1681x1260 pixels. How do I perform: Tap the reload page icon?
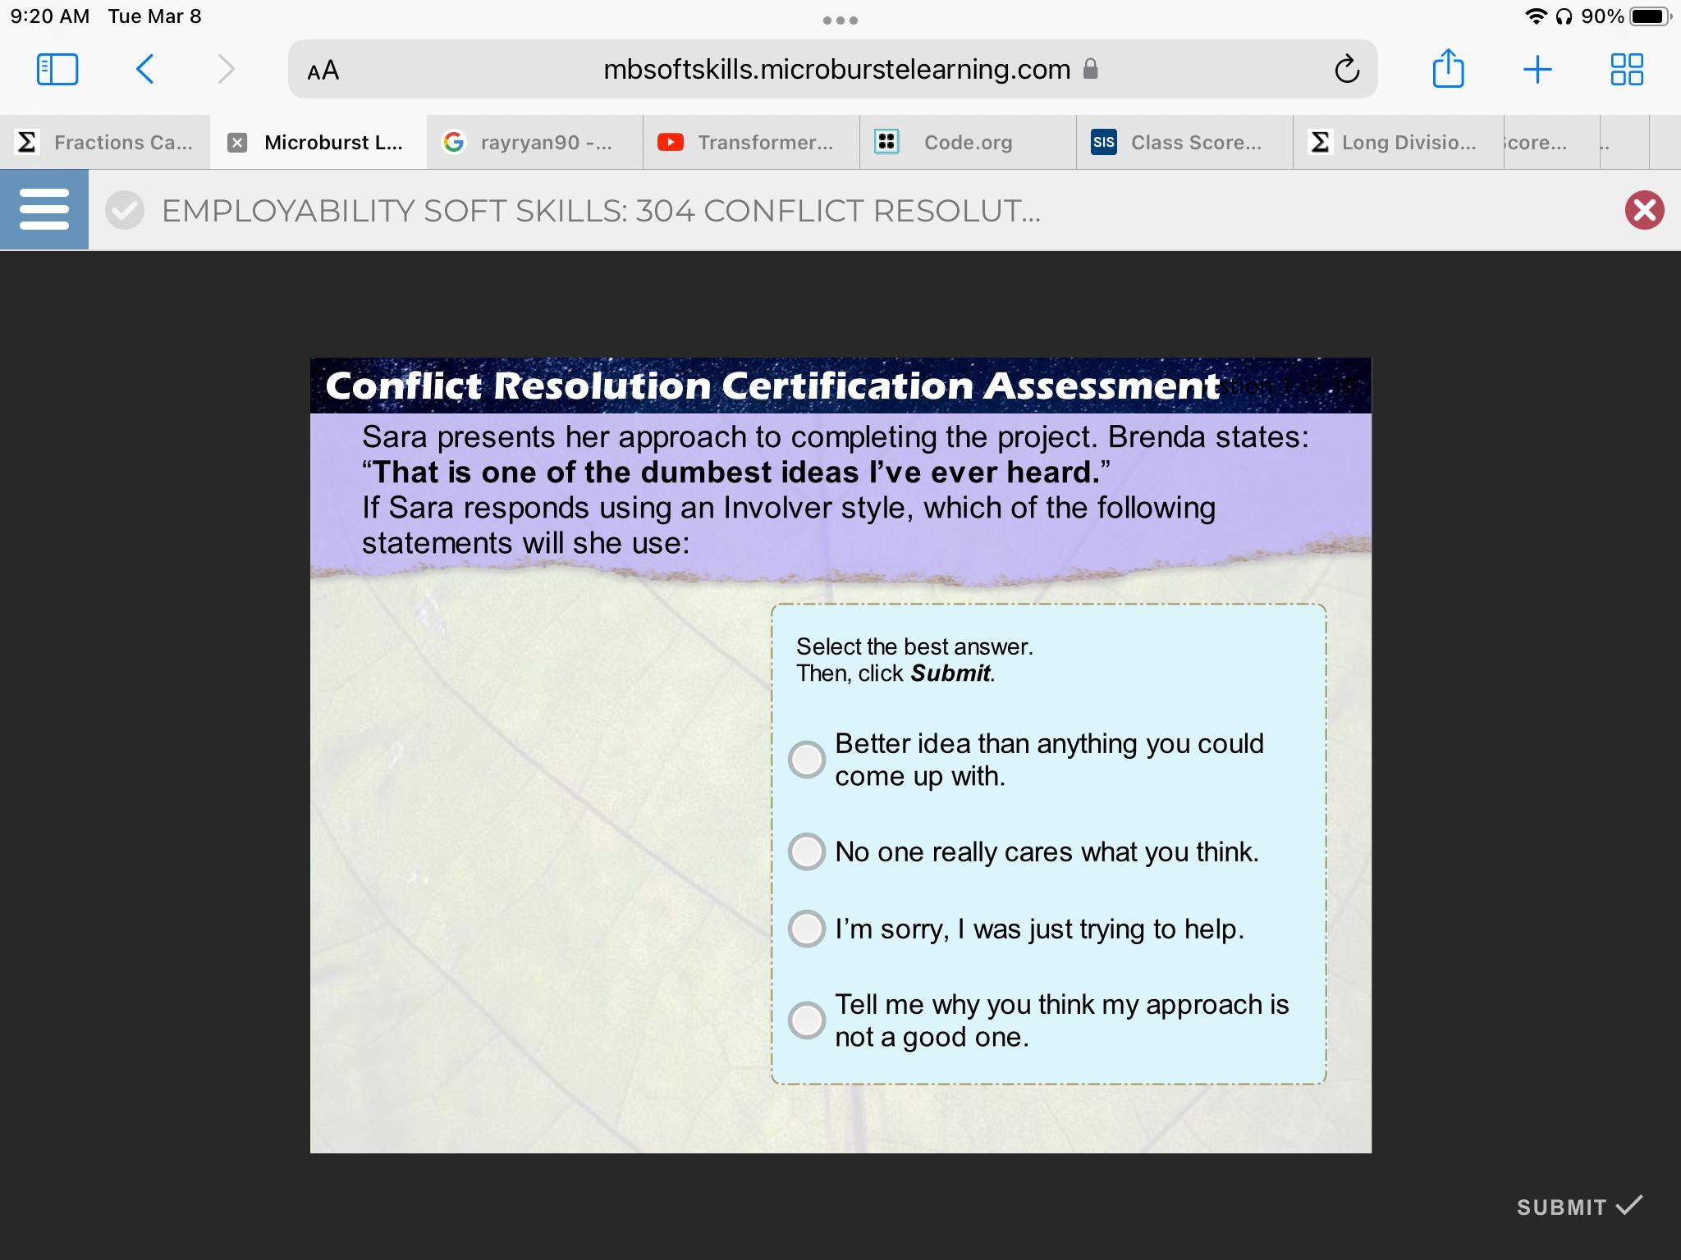(x=1346, y=70)
